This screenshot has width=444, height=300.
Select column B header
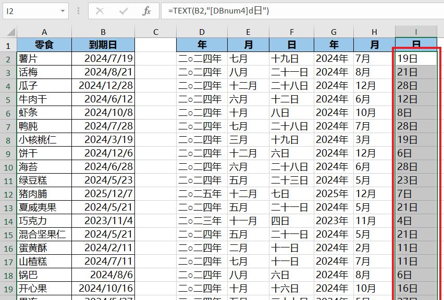pyautogui.click(x=103, y=32)
